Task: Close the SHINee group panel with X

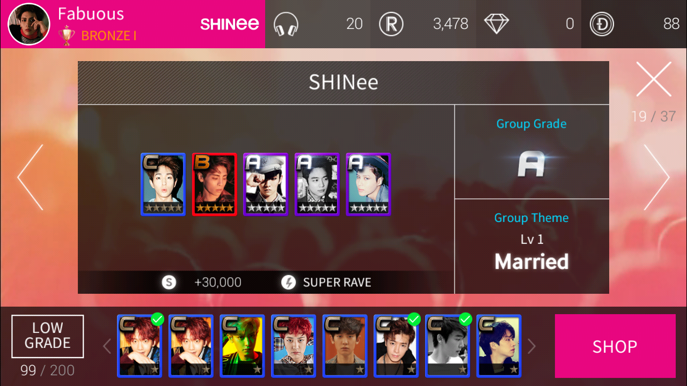Action: tap(654, 79)
